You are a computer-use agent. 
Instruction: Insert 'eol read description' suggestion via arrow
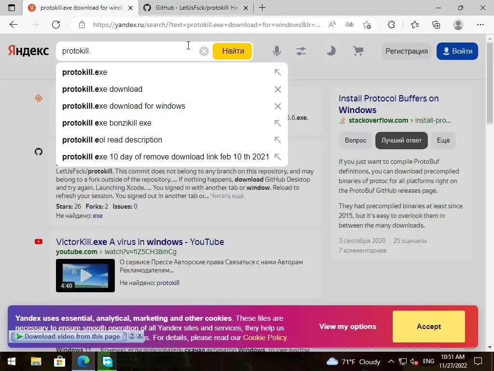277,140
